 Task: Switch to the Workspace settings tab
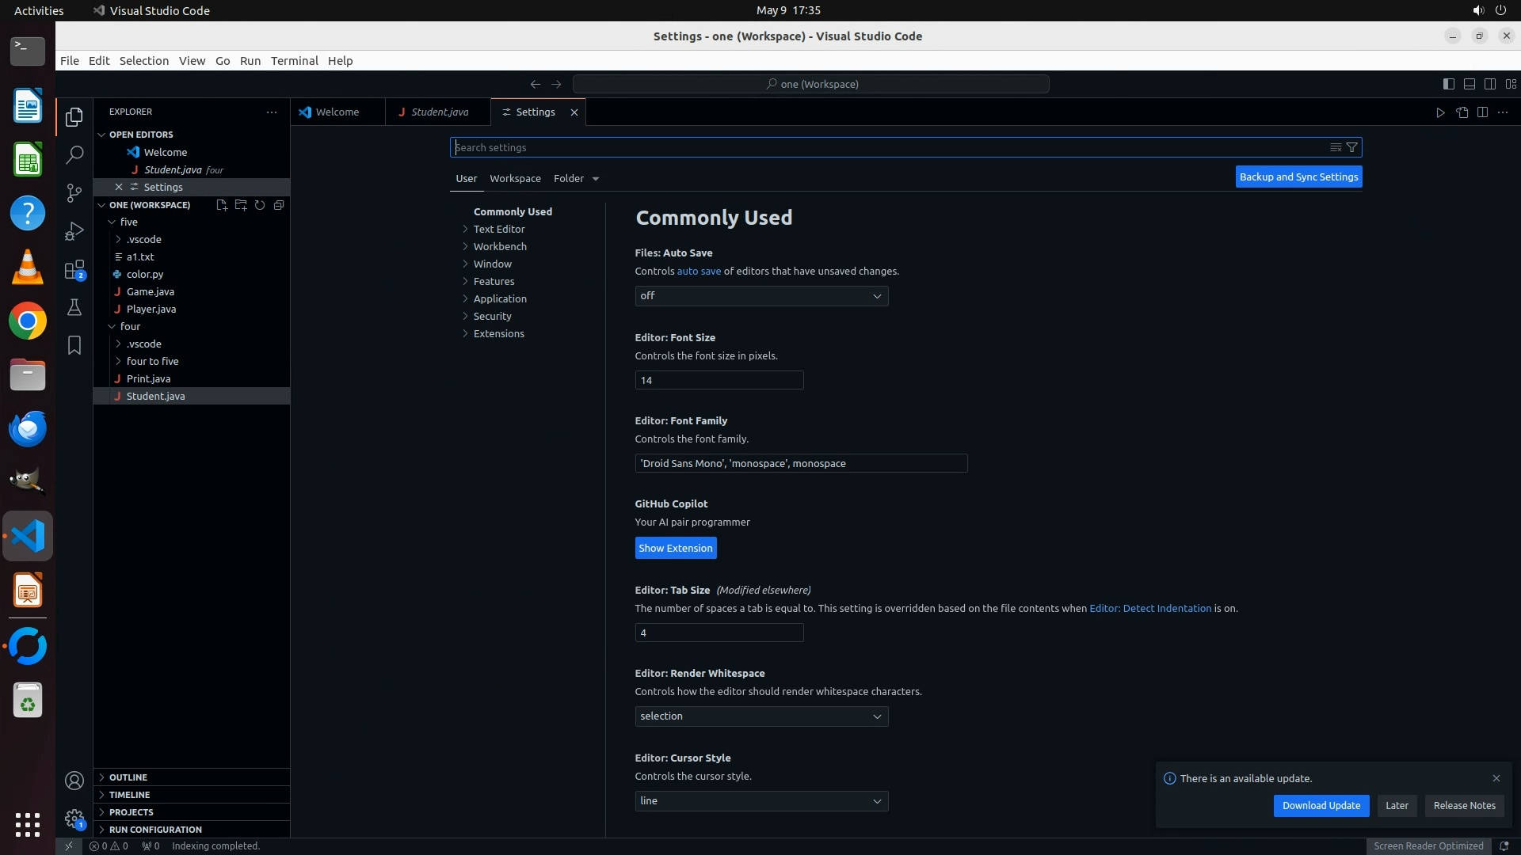515,178
